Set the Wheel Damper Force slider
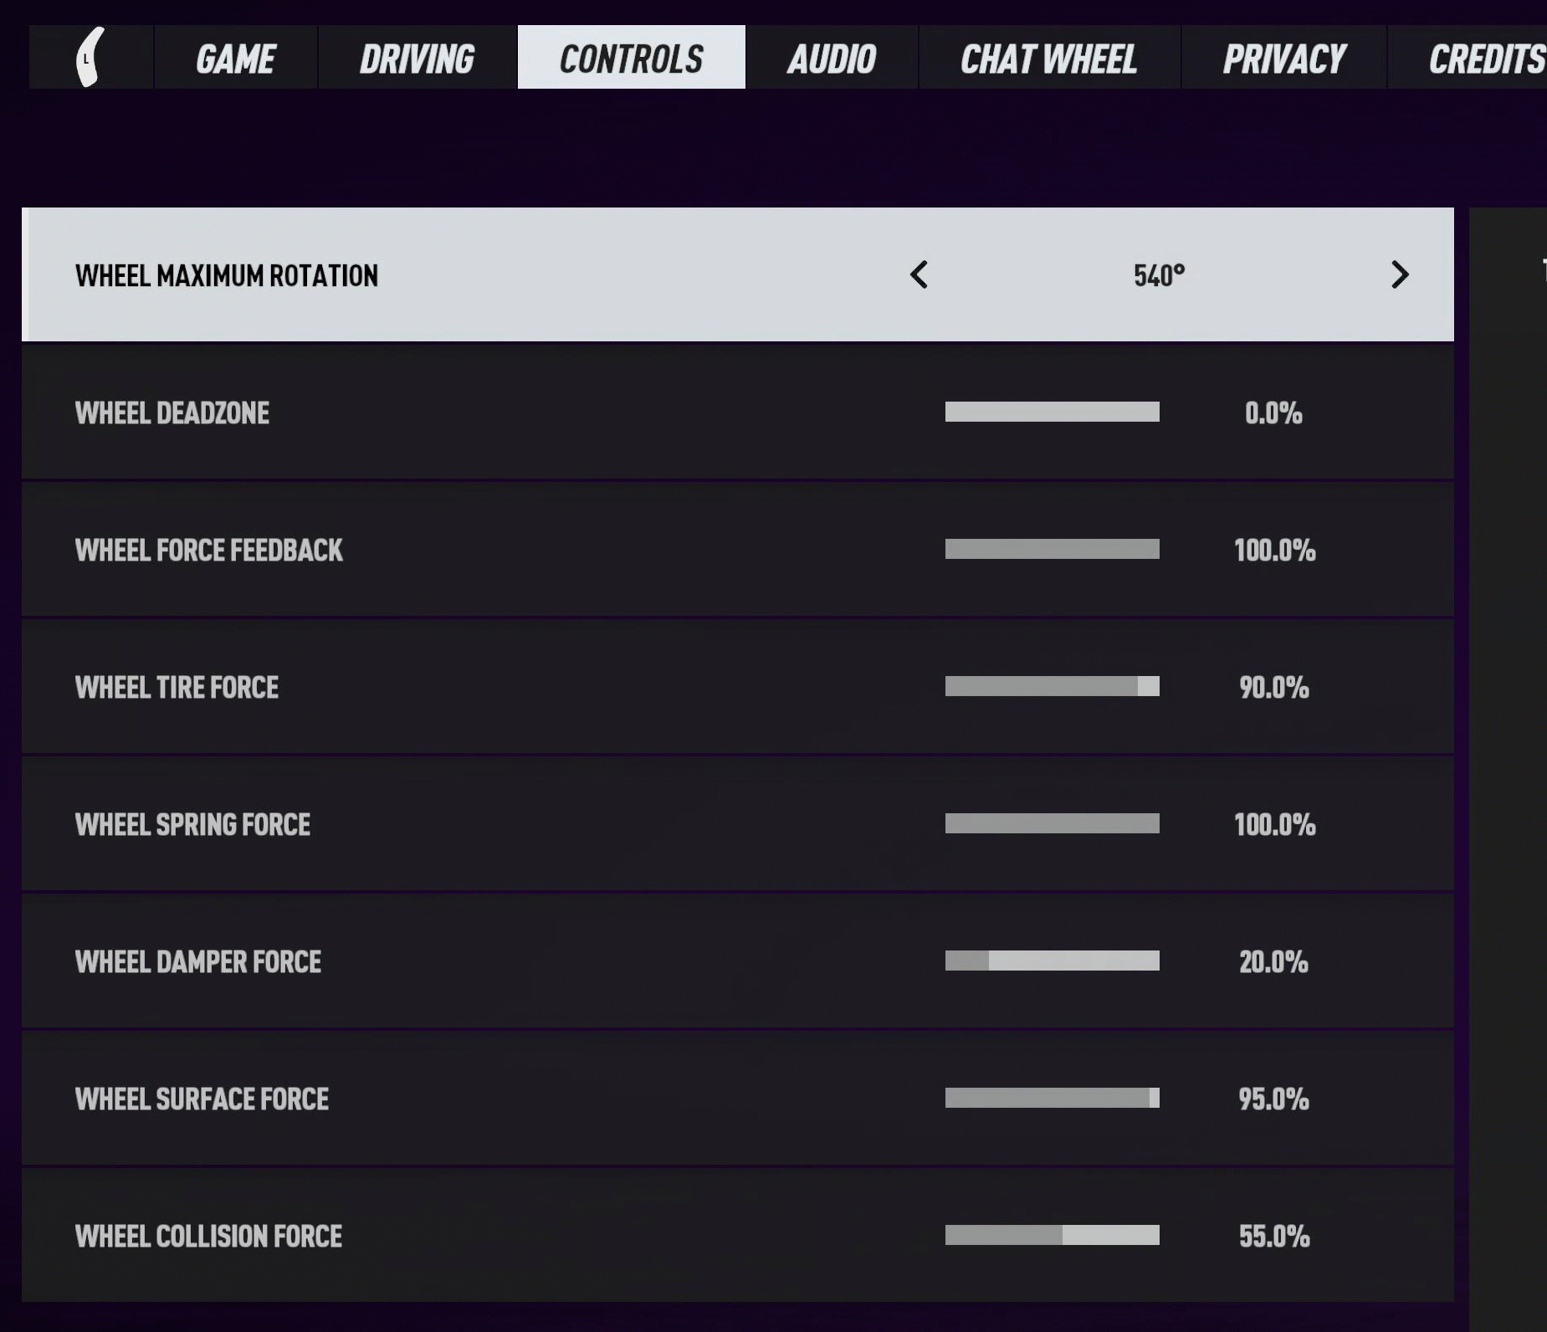The image size is (1547, 1332). [x=1053, y=961]
